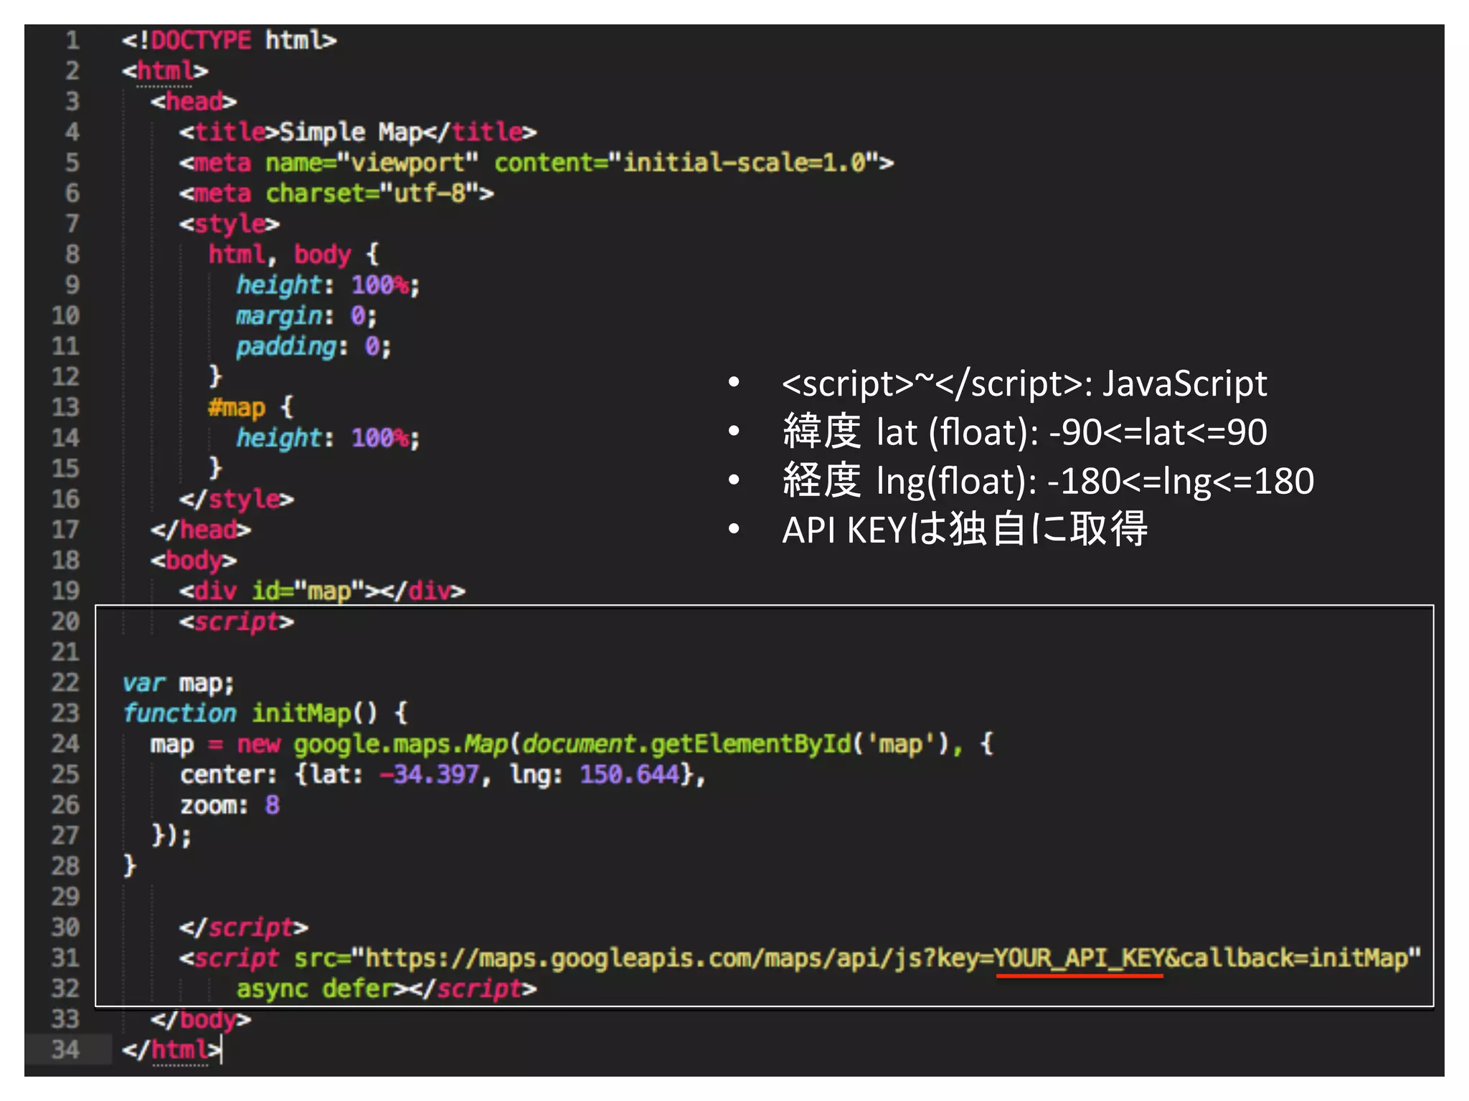Click line number 34 in the gutter

pyautogui.click(x=65, y=1050)
